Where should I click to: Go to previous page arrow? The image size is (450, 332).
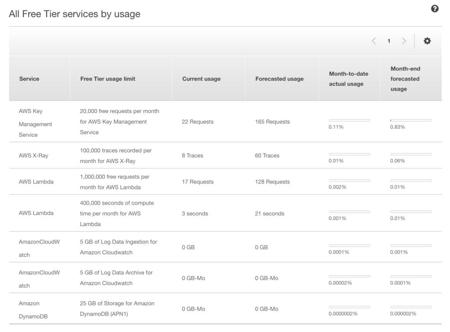[x=374, y=41]
